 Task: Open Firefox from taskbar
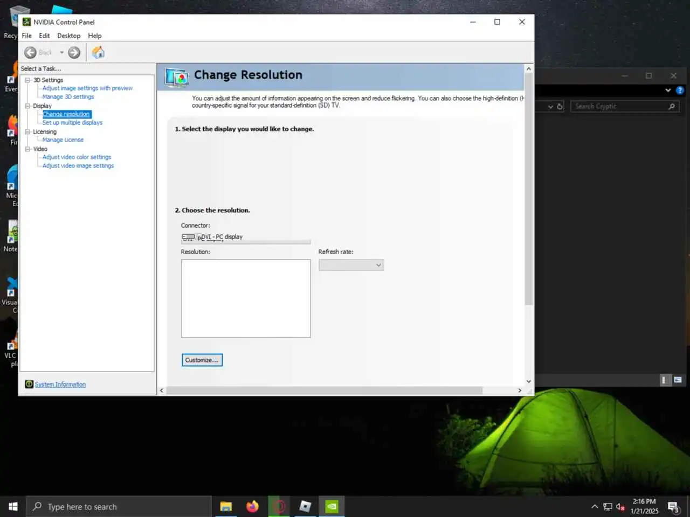click(252, 506)
